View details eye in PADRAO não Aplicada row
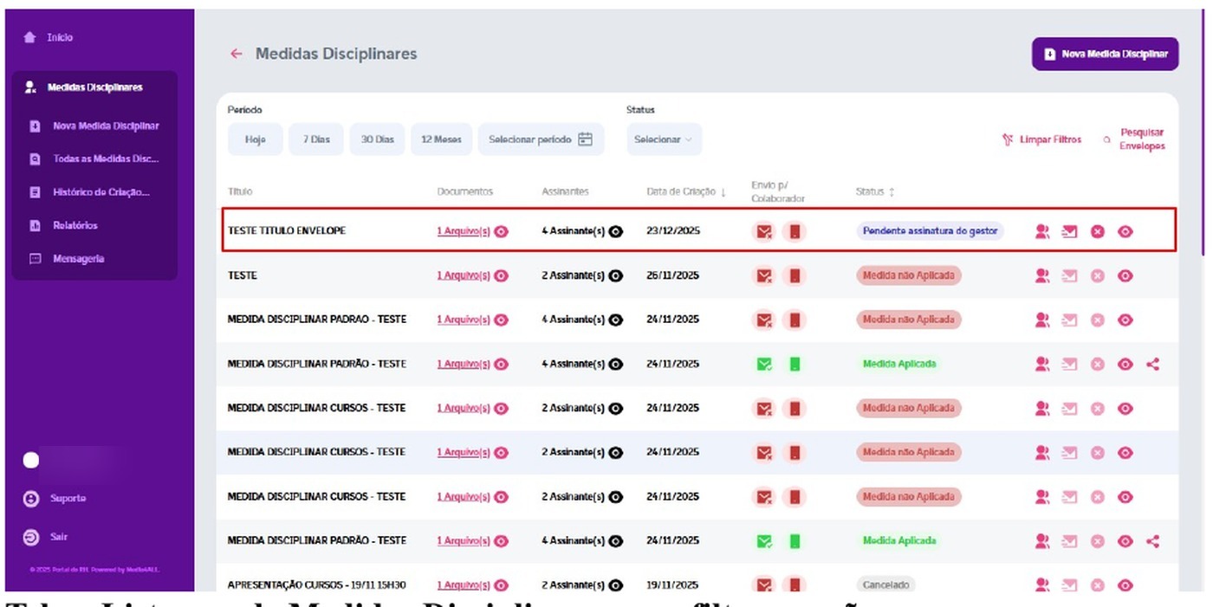This screenshot has height=607, width=1213. pos(1125,320)
